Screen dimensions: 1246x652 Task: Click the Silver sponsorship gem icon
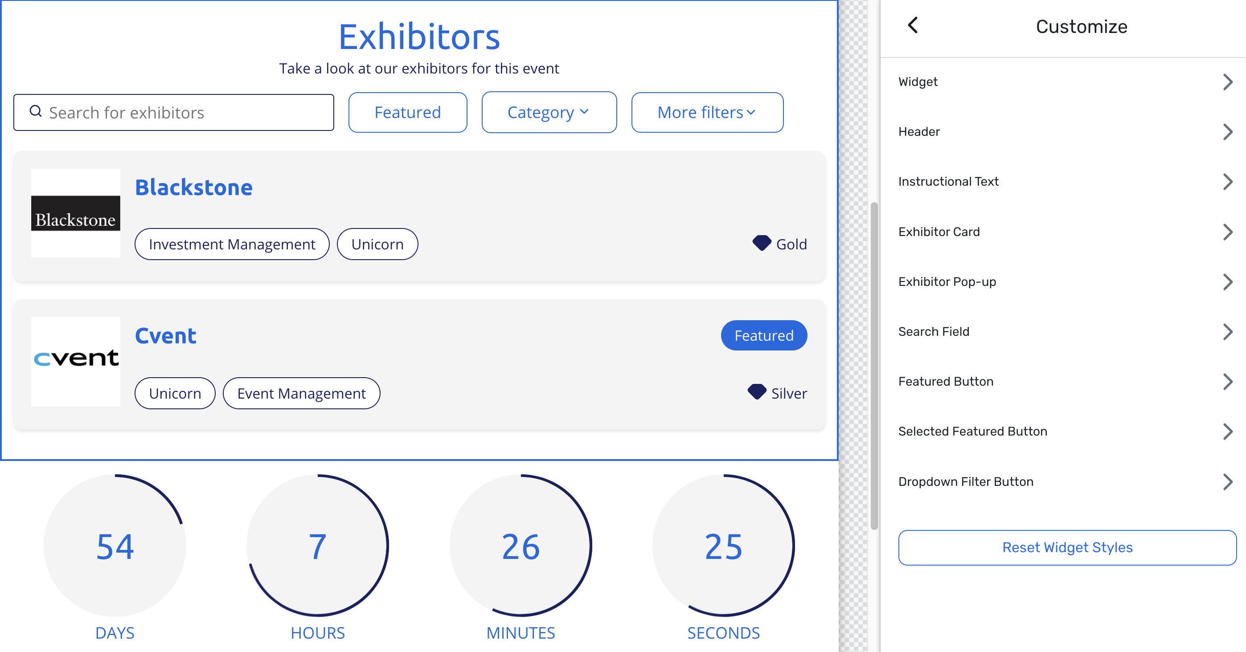[x=757, y=392]
